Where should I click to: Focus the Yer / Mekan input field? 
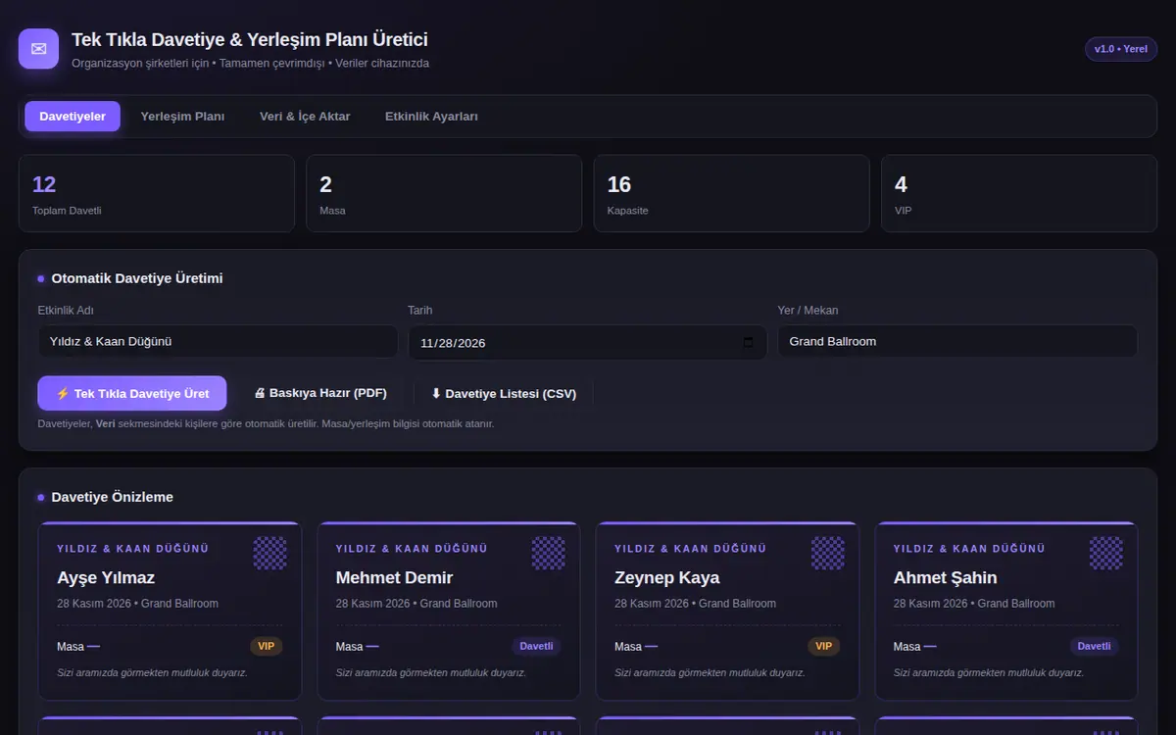(x=957, y=342)
